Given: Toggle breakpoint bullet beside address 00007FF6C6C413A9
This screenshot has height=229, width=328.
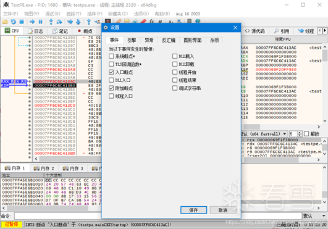Looking at the screenshot, I should coord(30,69).
